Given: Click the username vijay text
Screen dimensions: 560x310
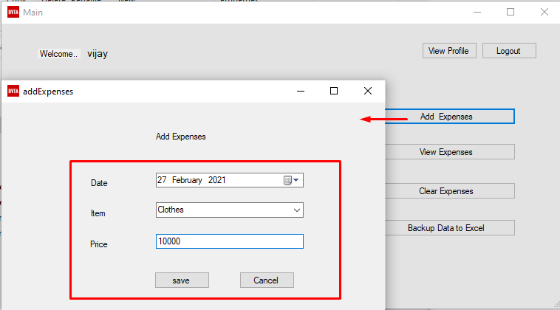Looking at the screenshot, I should click(x=98, y=53).
